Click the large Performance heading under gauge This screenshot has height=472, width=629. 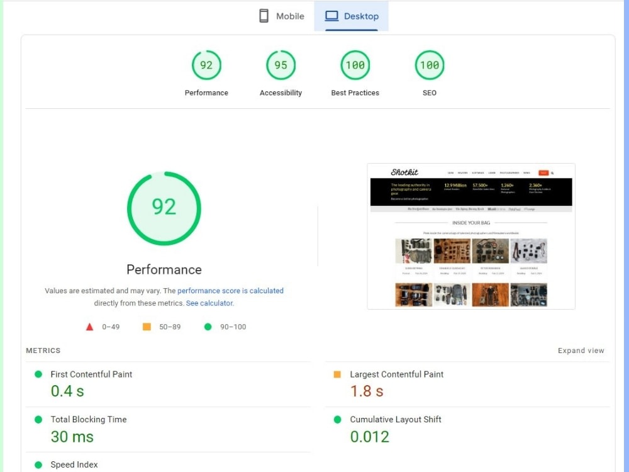(x=164, y=269)
